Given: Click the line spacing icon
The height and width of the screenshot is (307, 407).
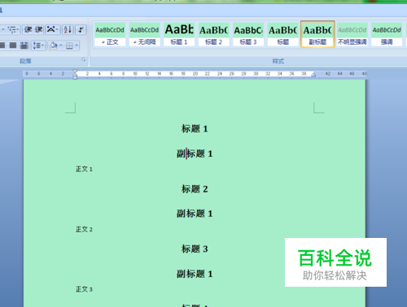Looking at the screenshot, I should point(37,45).
